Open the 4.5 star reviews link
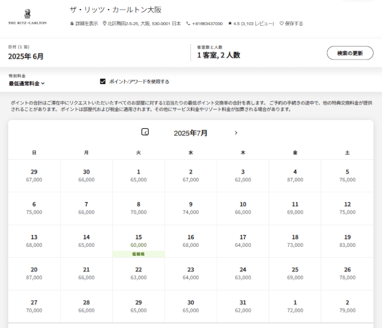 251,24
